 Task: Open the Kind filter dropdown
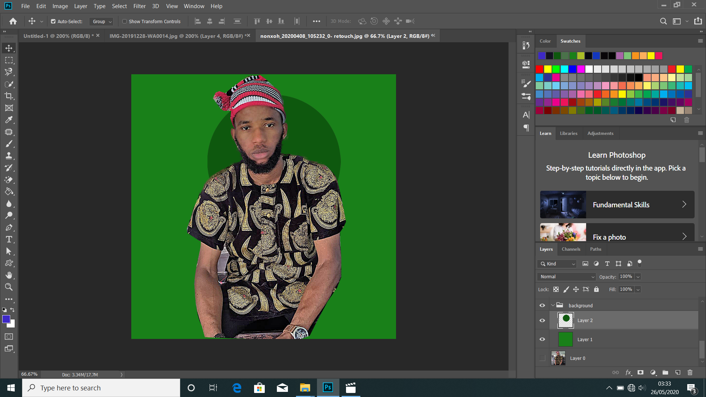(557, 264)
